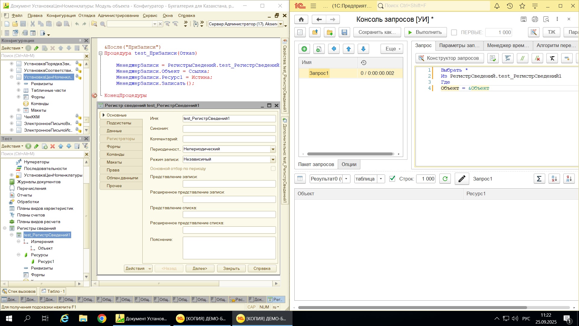Switch to the Параметры запроса tab
The width and height of the screenshot is (579, 326).
point(459,45)
